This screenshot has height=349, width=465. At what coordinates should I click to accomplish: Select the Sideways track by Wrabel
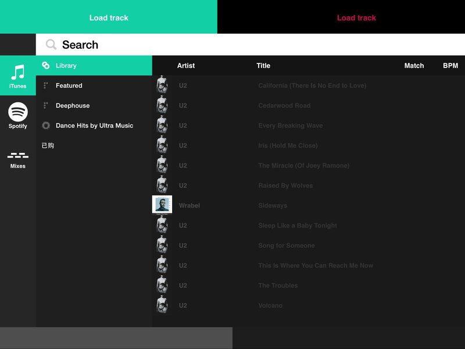click(309, 205)
